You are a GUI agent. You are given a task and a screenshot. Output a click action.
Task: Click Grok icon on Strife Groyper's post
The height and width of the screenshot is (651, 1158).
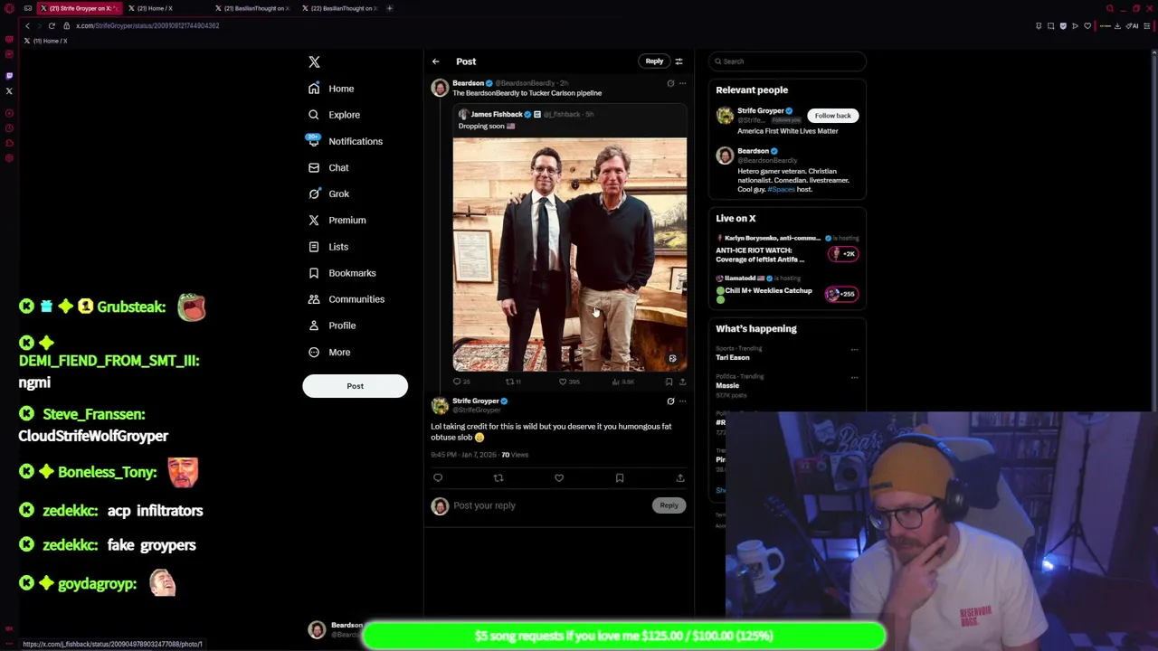point(670,401)
